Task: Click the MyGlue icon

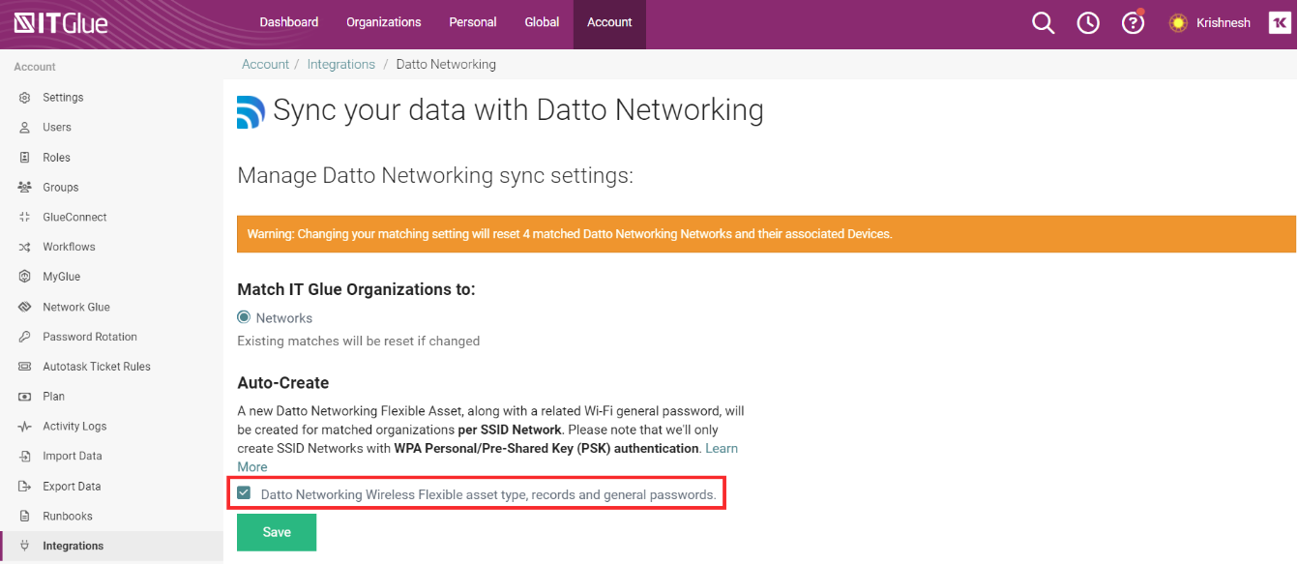Action: (x=25, y=277)
